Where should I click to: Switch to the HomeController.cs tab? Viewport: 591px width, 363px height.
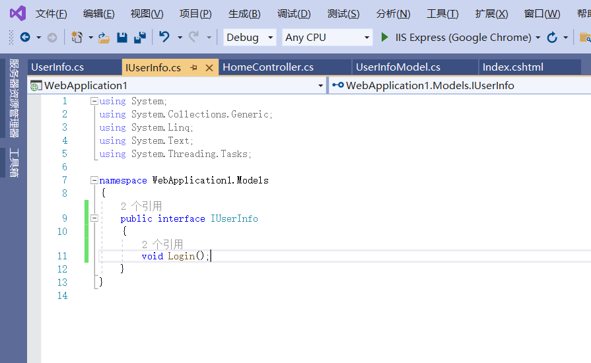(x=285, y=67)
